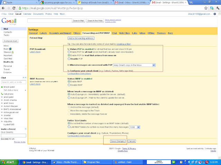Switch to the Filters settings tab
This screenshot has height=165, width=221.
77,33
